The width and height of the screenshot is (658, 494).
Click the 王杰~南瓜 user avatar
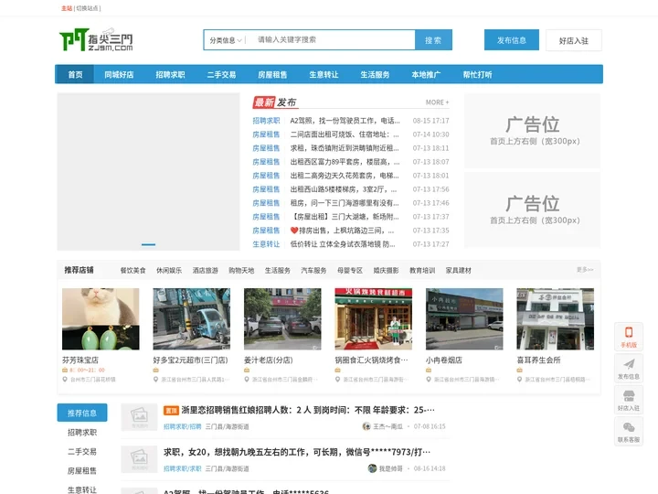(366, 426)
